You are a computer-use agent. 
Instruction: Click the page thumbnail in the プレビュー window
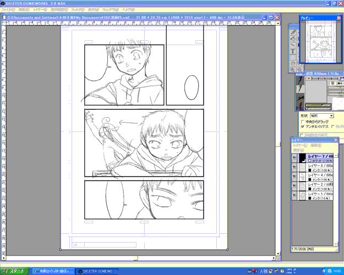pos(321,42)
